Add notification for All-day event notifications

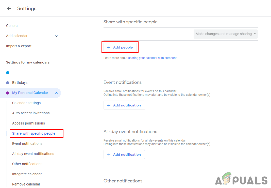tap(124, 154)
